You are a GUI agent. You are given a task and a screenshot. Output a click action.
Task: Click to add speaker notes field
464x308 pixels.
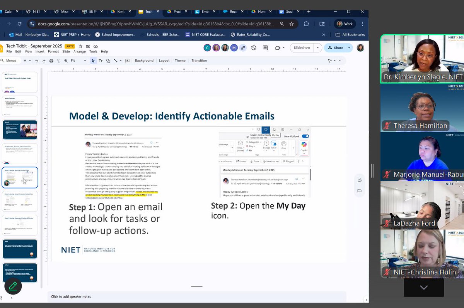(x=197, y=296)
